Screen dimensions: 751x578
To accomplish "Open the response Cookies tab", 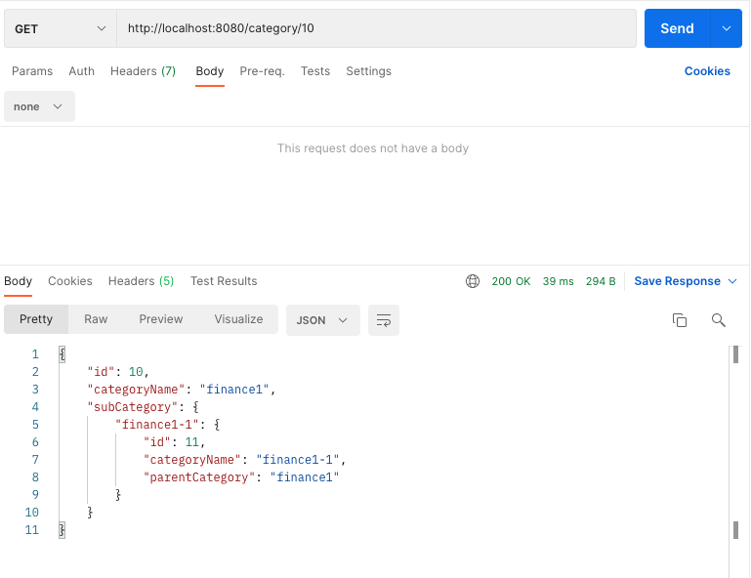I will click(x=70, y=281).
